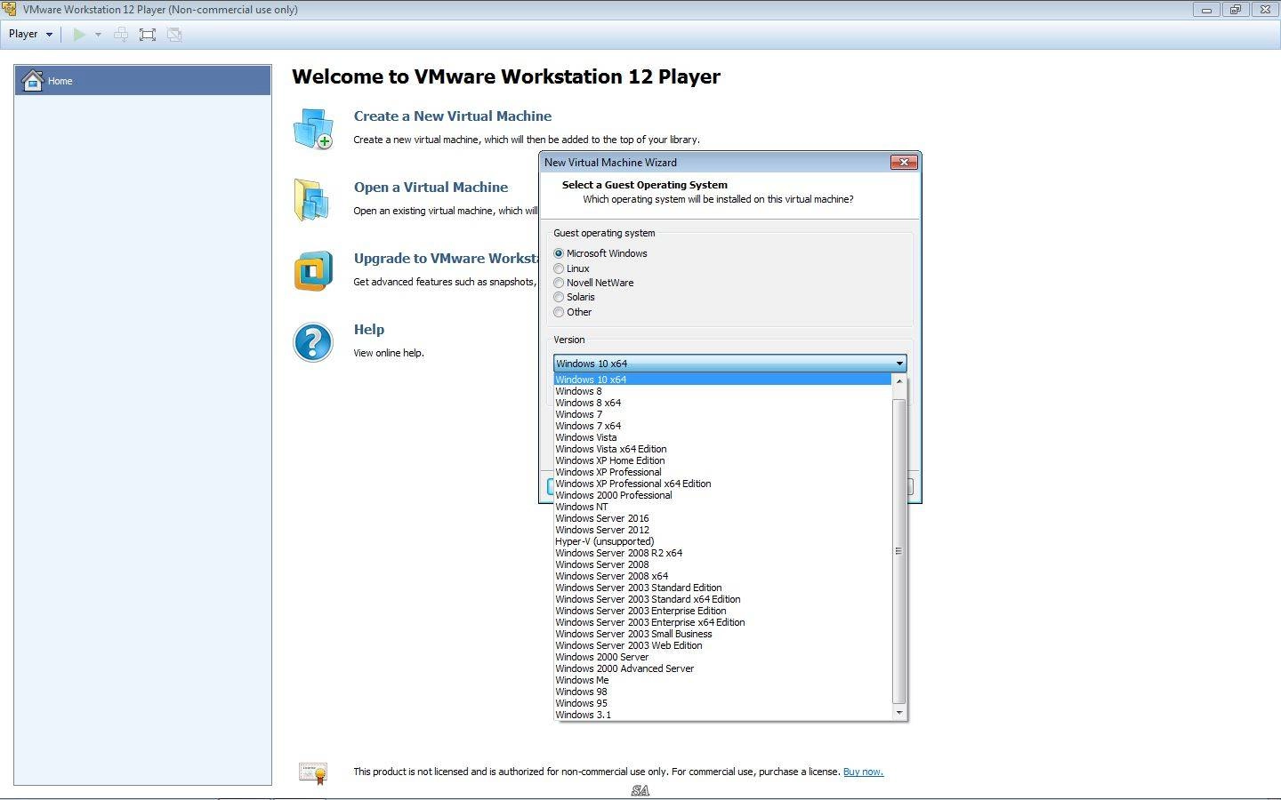Choose Windows Vista from list
Screen dimensions: 1281x800
[x=722, y=437]
